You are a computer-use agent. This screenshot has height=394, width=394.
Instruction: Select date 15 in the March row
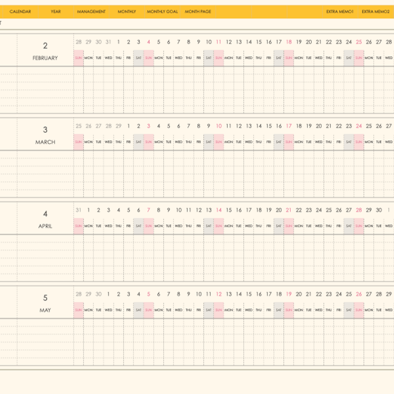pos(269,126)
